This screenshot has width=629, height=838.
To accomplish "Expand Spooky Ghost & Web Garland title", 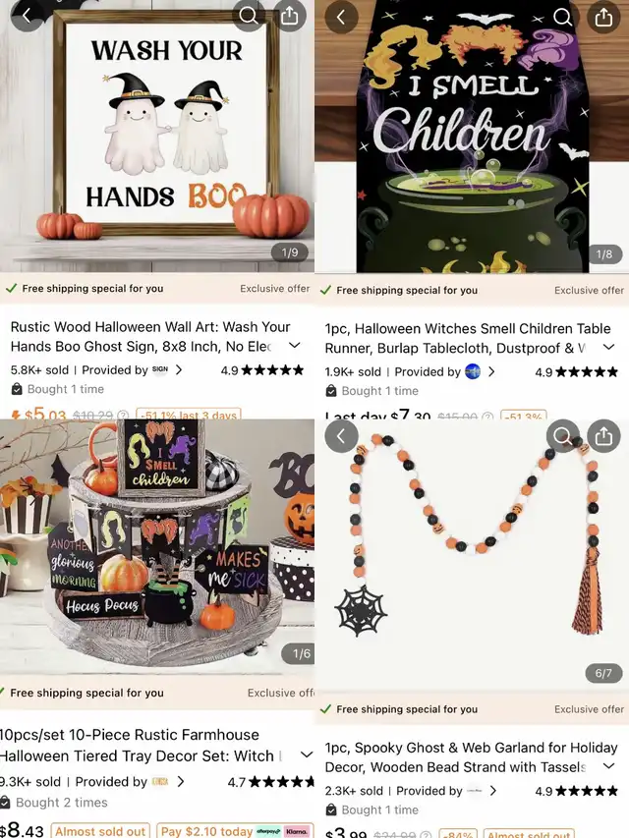I will point(608,766).
